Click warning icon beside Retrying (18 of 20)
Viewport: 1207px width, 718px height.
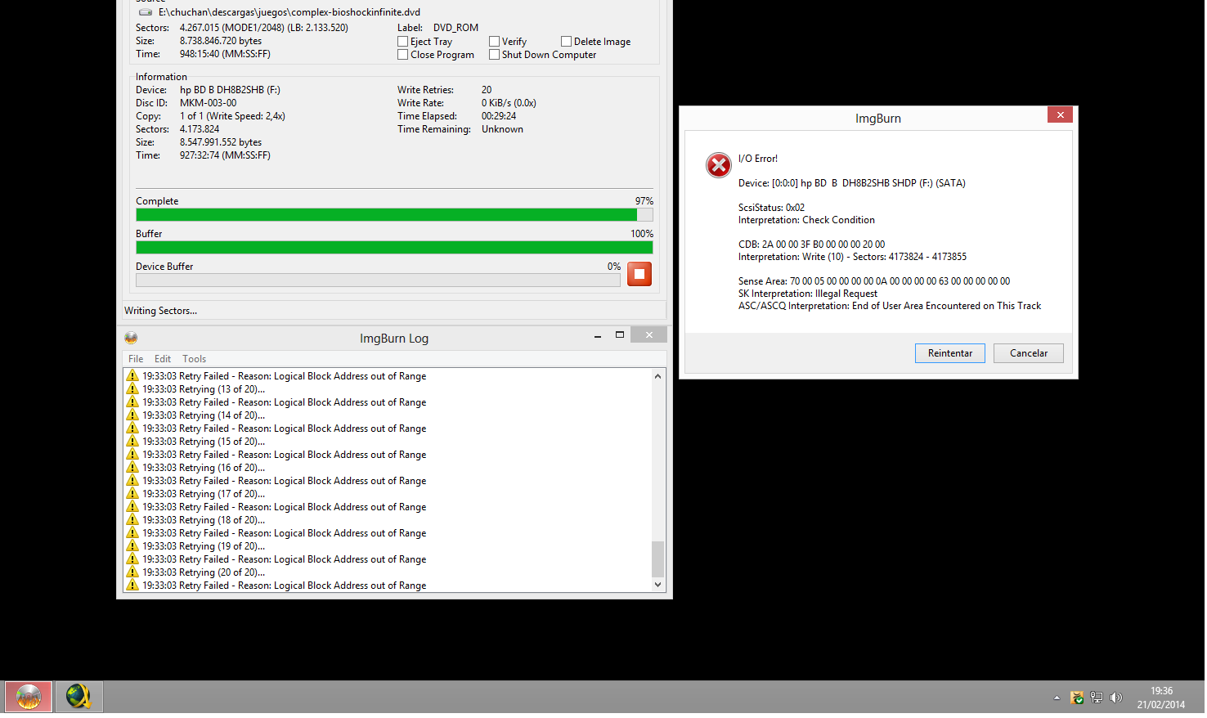[132, 520]
